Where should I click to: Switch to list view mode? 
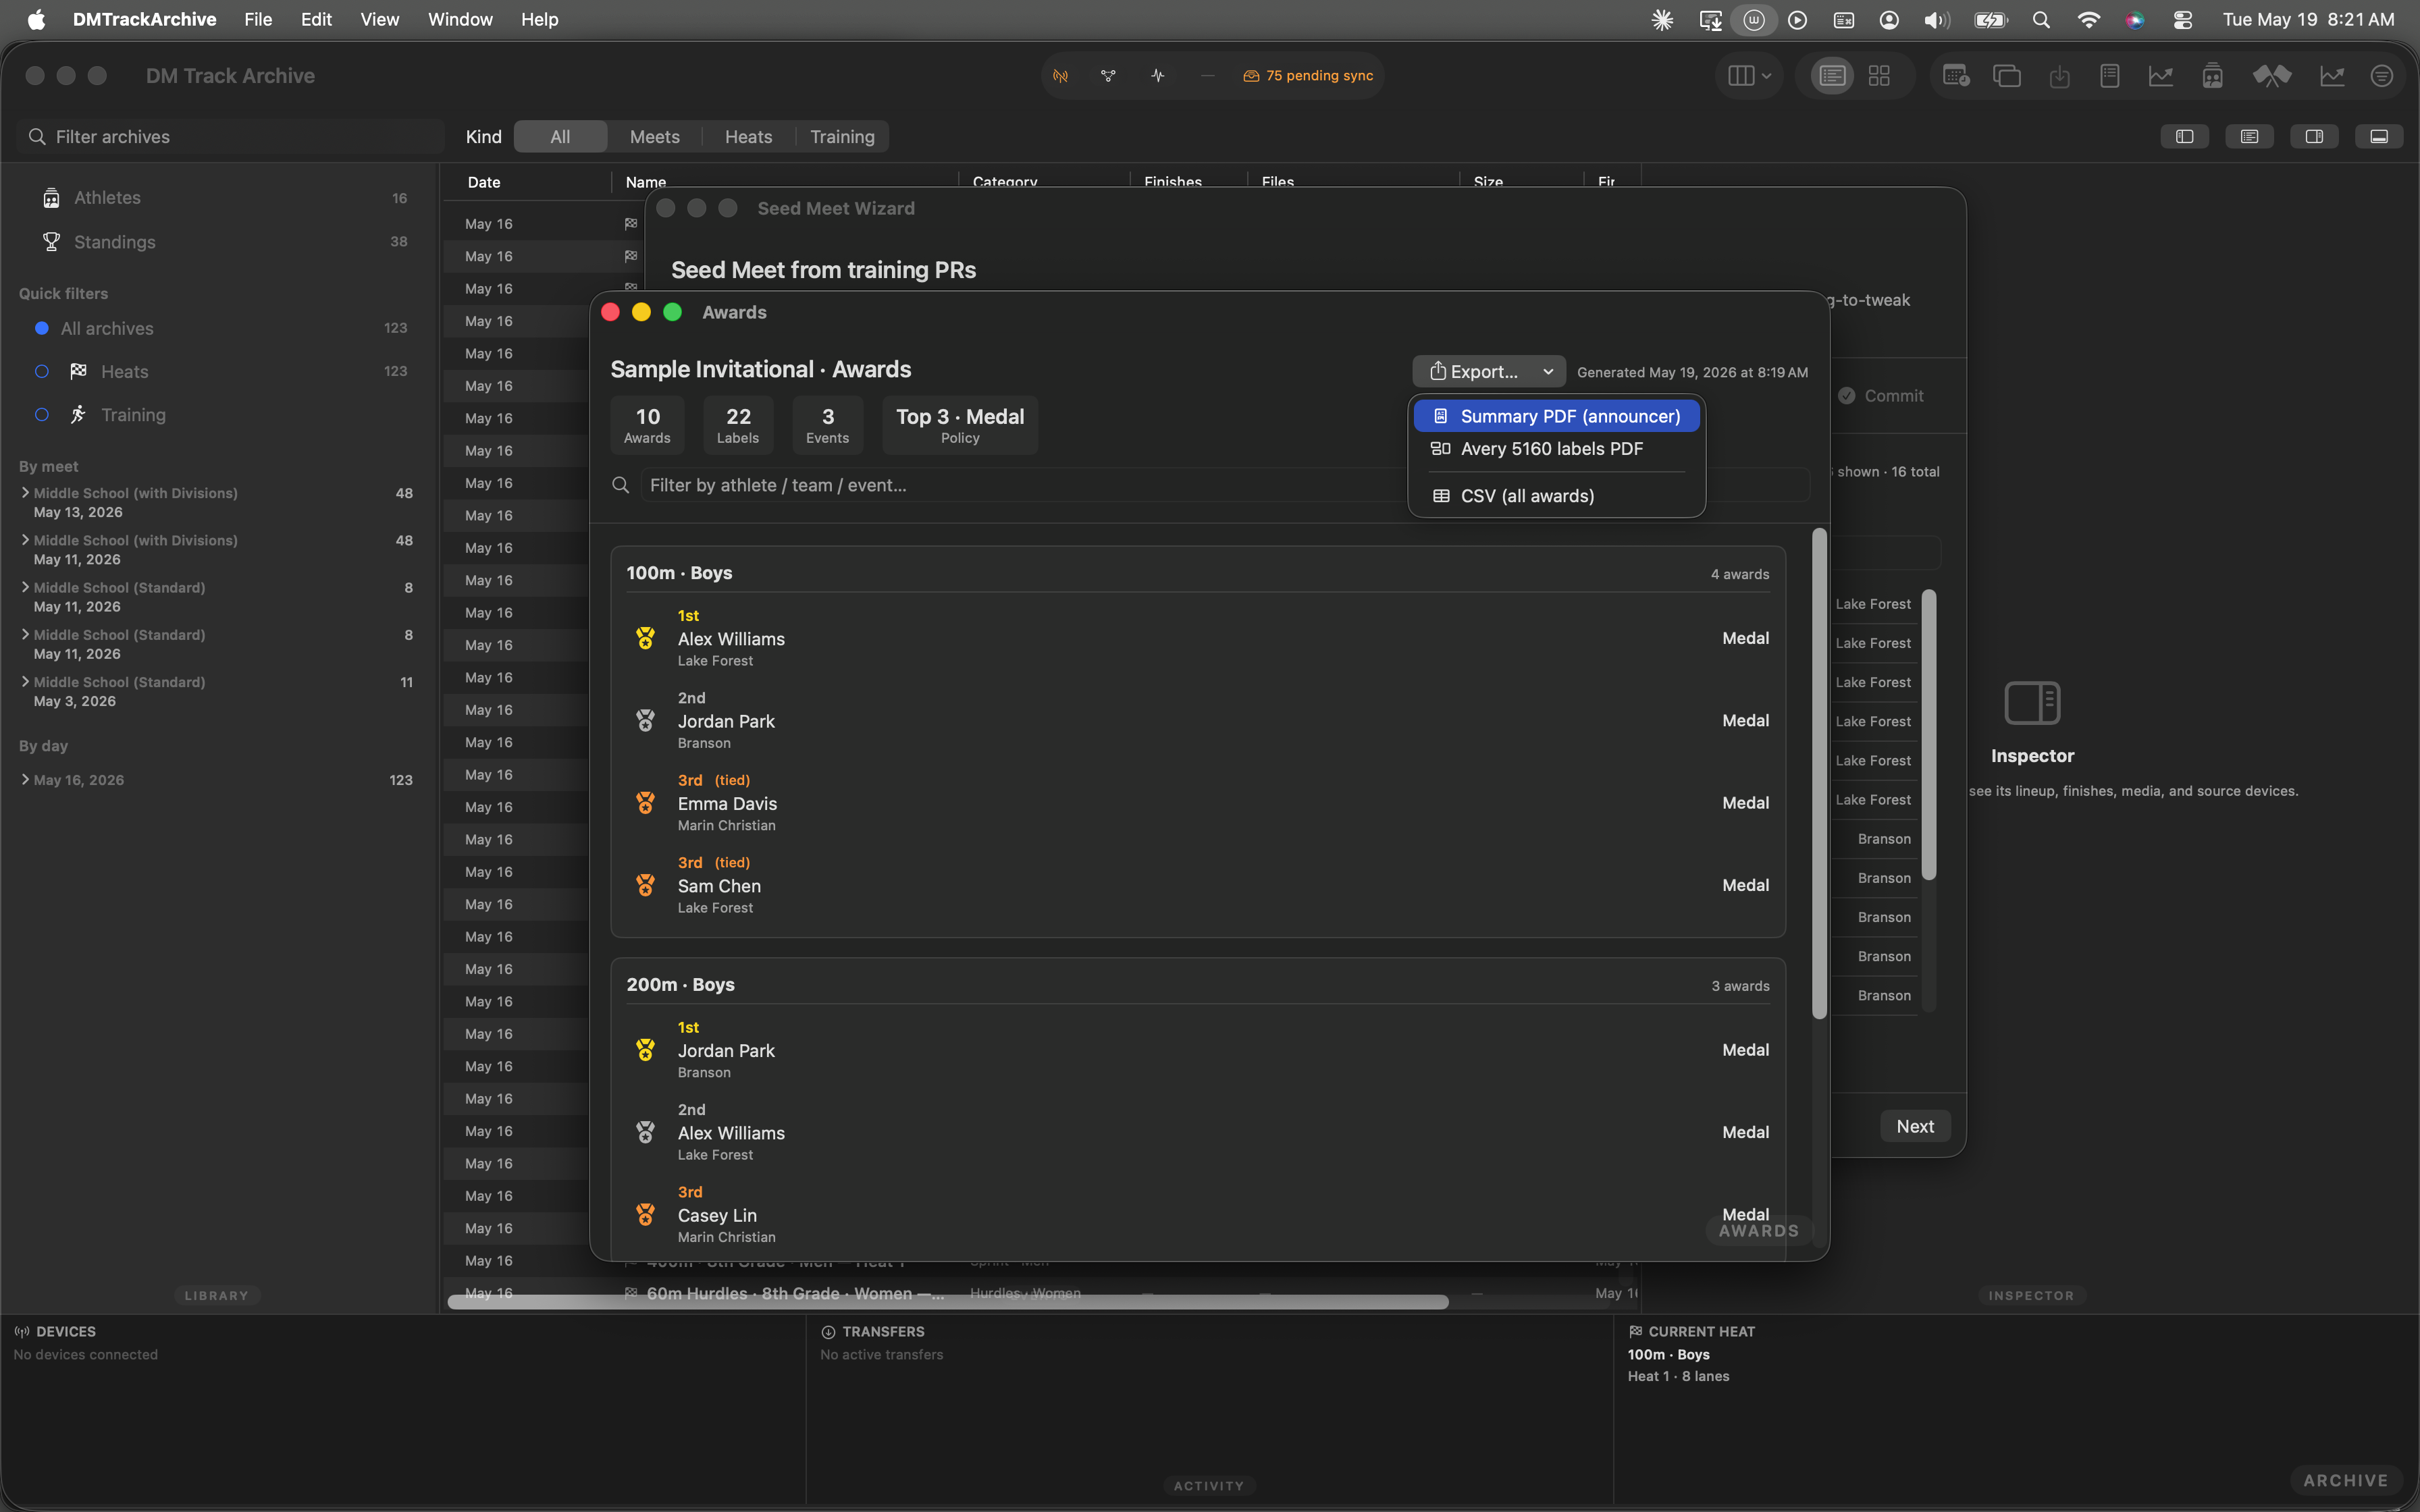tap(1832, 76)
